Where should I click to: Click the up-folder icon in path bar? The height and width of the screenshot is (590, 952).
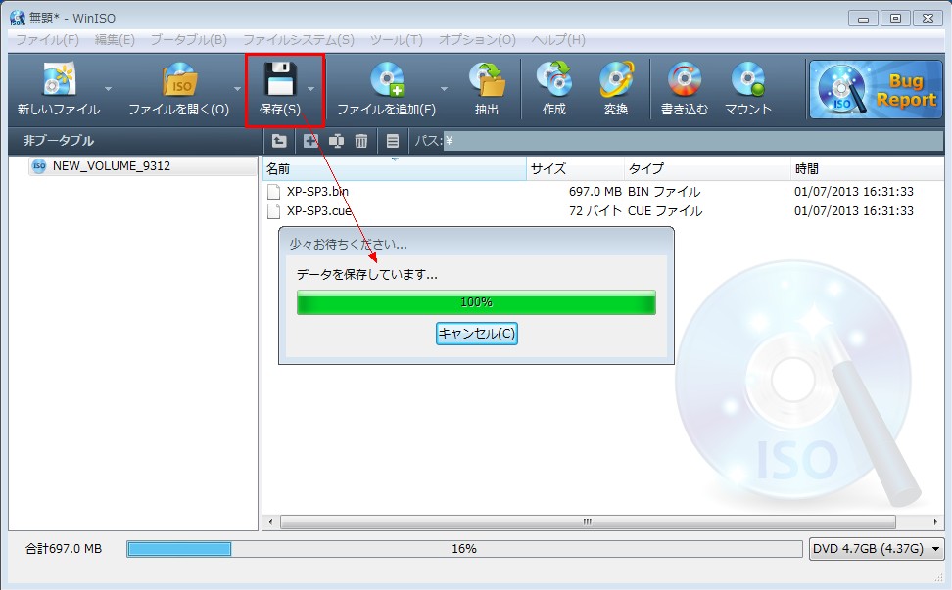279,141
